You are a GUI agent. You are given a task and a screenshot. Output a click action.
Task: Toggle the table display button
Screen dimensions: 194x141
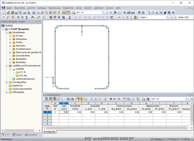pyautogui.click(x=68, y=12)
